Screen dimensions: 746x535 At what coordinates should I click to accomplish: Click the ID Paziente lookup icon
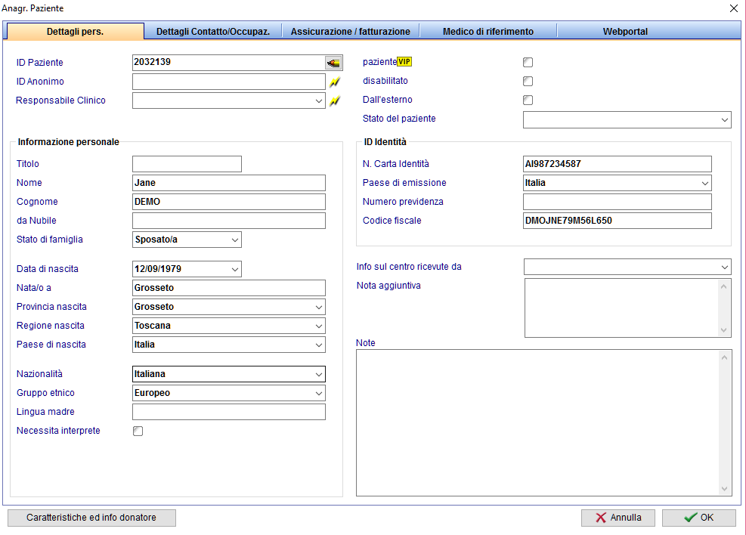[333, 63]
